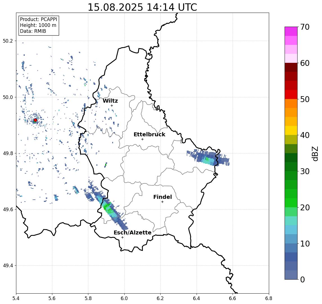The height and width of the screenshot is (304, 322).
Task: Click the 'Product: PCAPPI' text
Action: pos(39,19)
